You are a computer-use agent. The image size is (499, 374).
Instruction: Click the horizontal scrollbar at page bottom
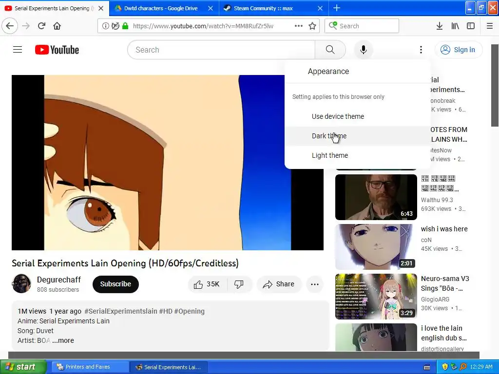(244, 355)
